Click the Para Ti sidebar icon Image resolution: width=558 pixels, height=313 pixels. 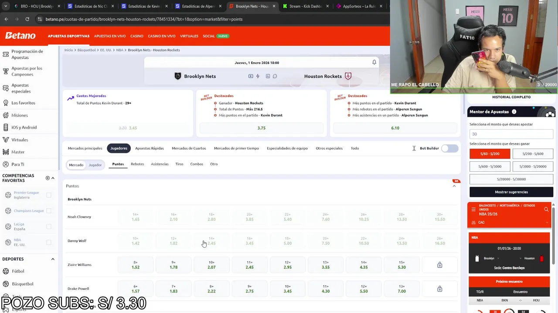(6, 164)
